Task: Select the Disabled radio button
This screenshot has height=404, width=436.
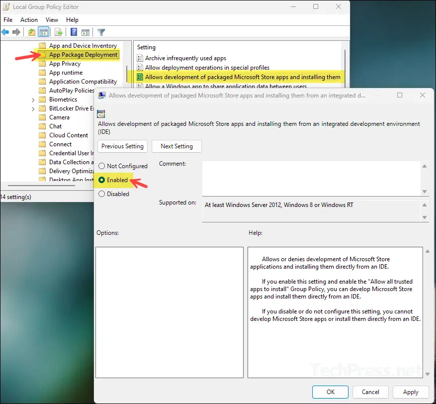Action: click(101, 194)
